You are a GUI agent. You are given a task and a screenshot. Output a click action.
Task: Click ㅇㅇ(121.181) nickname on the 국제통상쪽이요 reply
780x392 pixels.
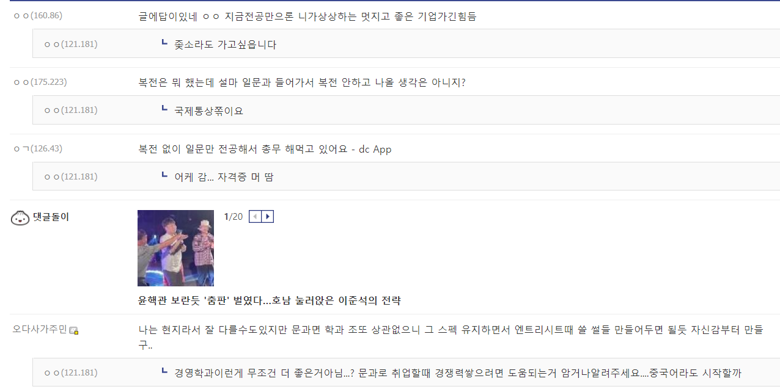click(71, 110)
